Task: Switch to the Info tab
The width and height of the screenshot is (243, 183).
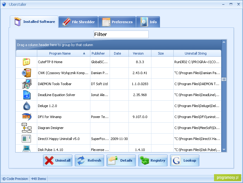Action: click(x=148, y=22)
